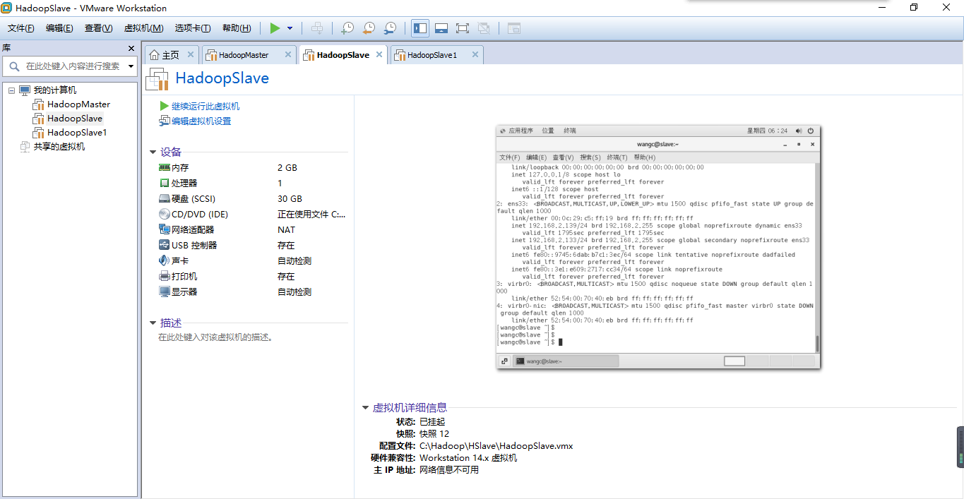Click the 30 GB disk value
Viewport: 964px width, 499px height.
coord(290,198)
